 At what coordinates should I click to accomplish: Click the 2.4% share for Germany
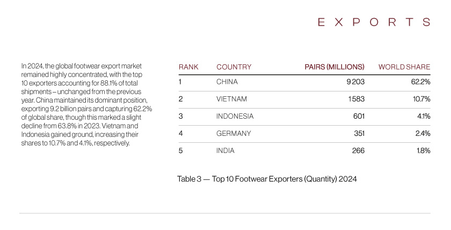(423, 133)
